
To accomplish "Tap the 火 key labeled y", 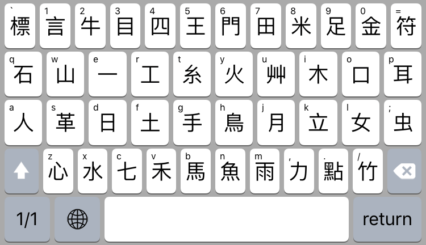I will (x=234, y=74).
